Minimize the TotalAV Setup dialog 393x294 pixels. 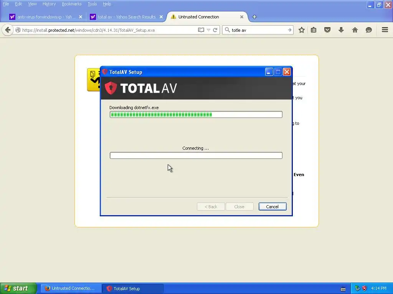point(269,72)
